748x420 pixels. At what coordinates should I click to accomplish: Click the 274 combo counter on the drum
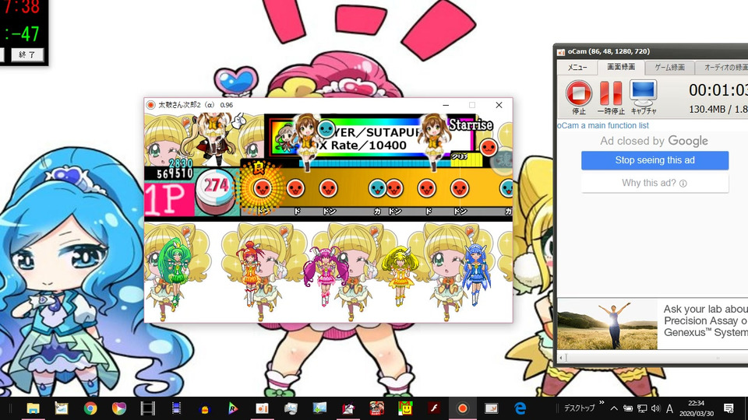216,185
